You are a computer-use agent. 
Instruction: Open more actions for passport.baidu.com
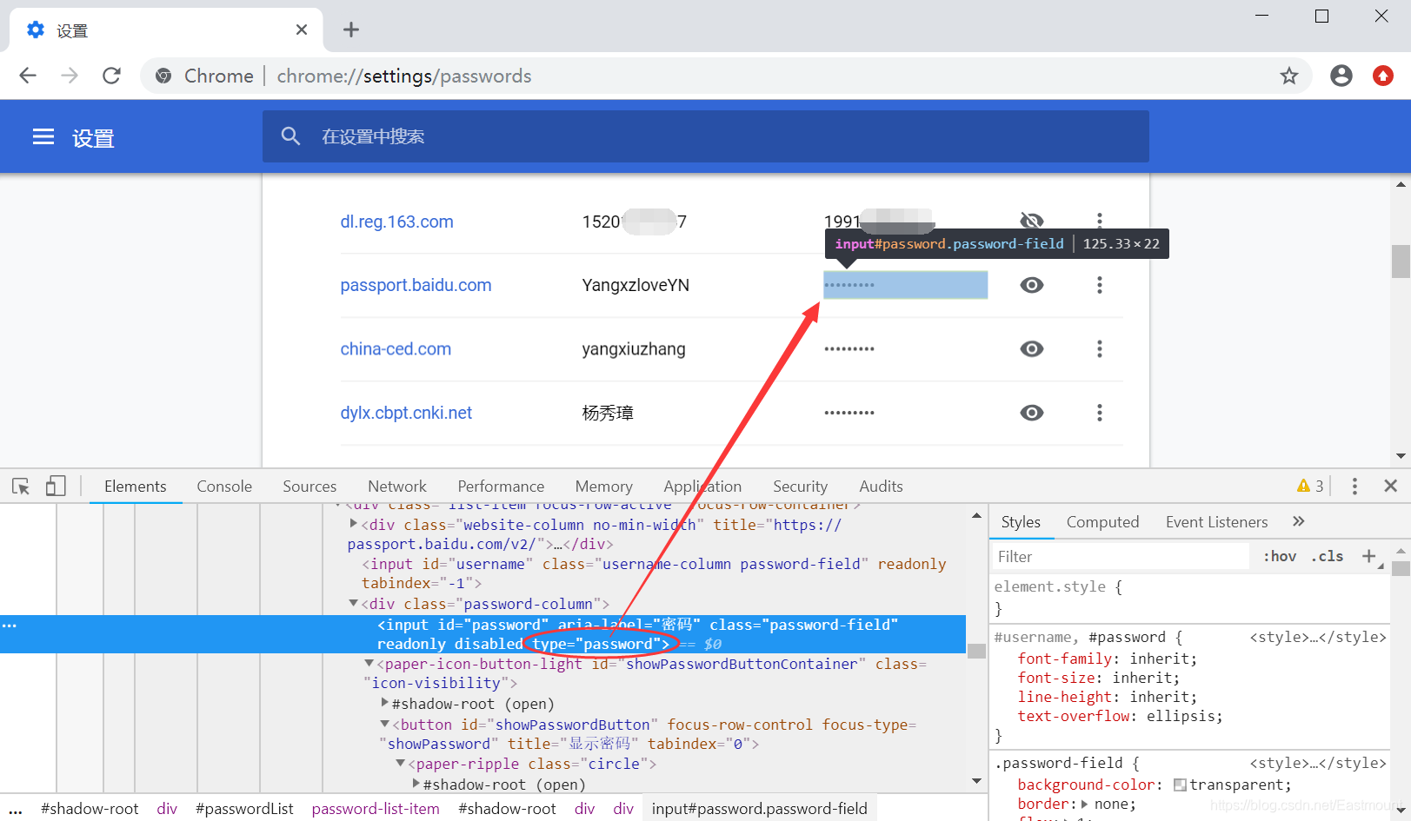pos(1100,285)
